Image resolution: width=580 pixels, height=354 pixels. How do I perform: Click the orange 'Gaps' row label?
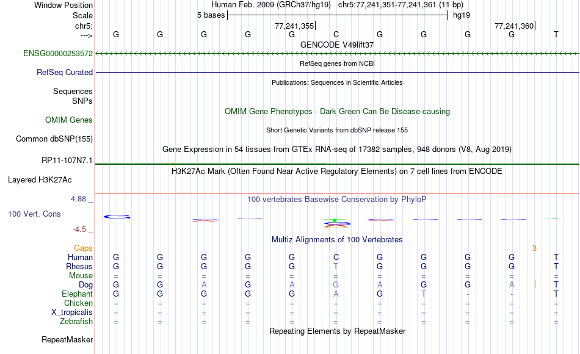pos(83,248)
